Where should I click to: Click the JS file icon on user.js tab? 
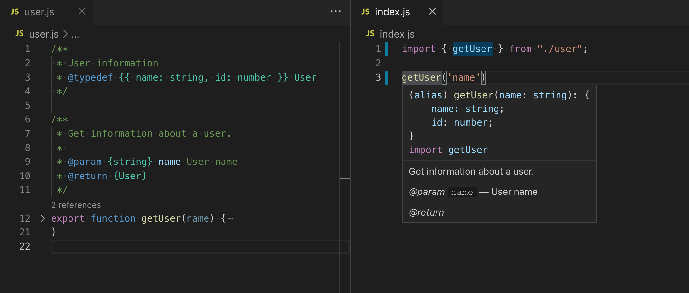(x=15, y=12)
